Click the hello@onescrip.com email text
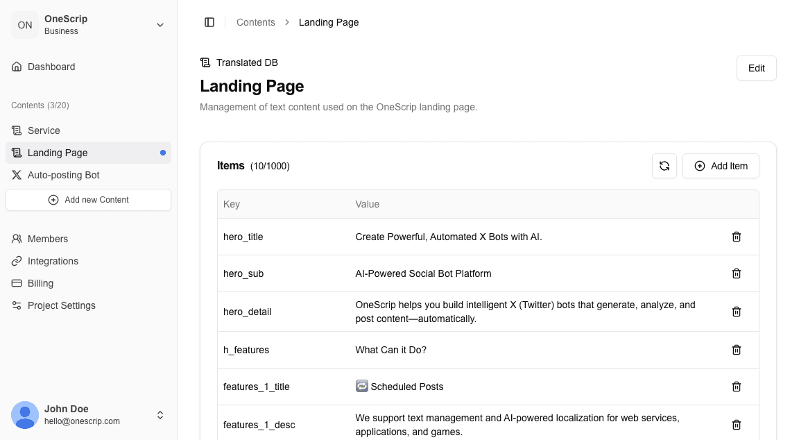799x440 pixels. 82,422
